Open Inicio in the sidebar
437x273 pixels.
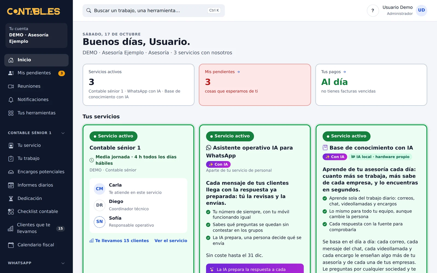(x=36, y=60)
